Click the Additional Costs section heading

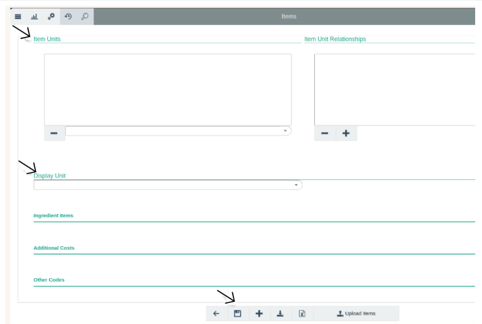point(54,248)
